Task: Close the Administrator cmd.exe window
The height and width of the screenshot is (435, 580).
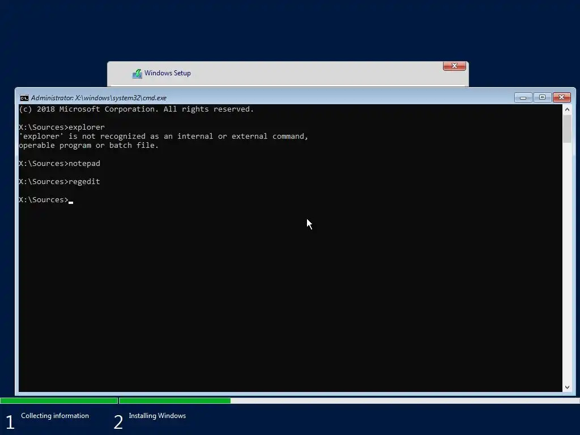Action: 561,97
